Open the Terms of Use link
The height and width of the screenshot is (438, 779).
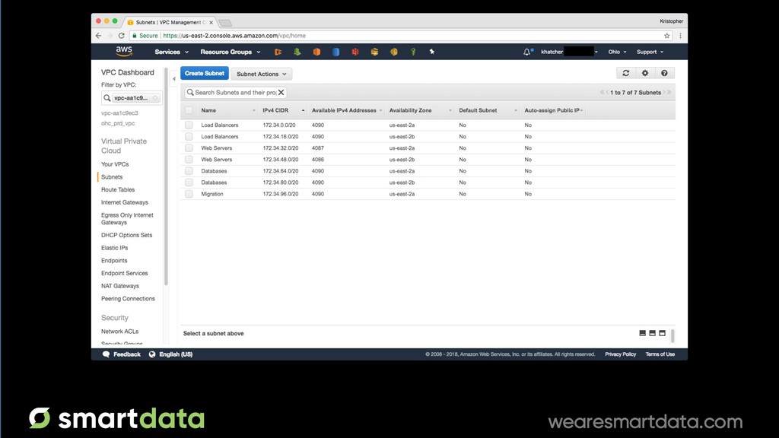tap(660, 354)
